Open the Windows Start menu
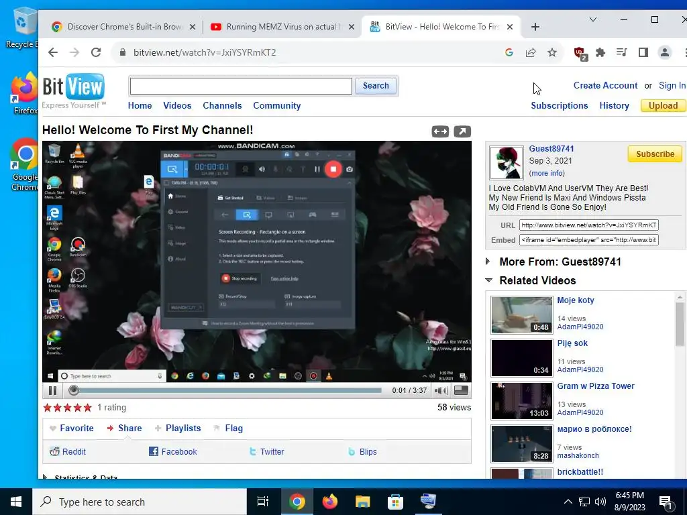The width and height of the screenshot is (687, 515). pyautogui.click(x=16, y=502)
